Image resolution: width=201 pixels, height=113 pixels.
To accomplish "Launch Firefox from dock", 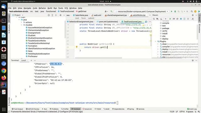I will (x=4, y=78).
